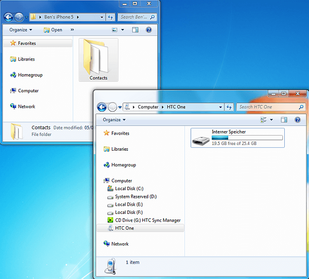
Task: Select Local Disk (C:) in tree
Action: [x=126, y=189]
